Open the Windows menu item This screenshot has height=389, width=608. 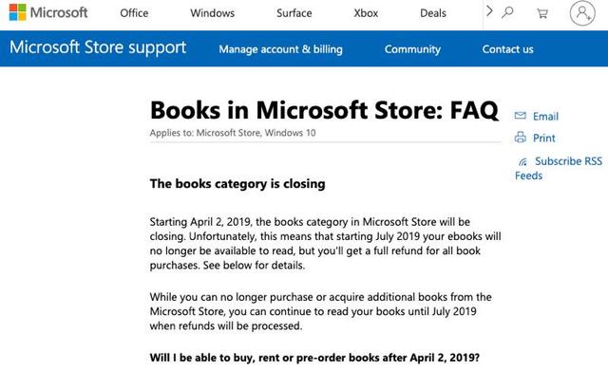coord(212,13)
